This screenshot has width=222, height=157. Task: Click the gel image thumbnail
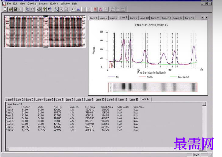click(x=45, y=32)
